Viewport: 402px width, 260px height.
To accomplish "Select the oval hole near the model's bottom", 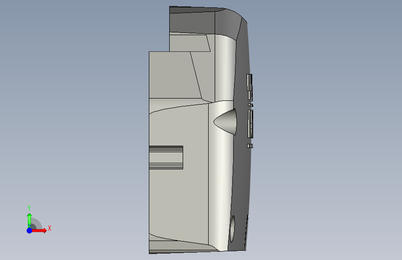I will tap(232, 229).
